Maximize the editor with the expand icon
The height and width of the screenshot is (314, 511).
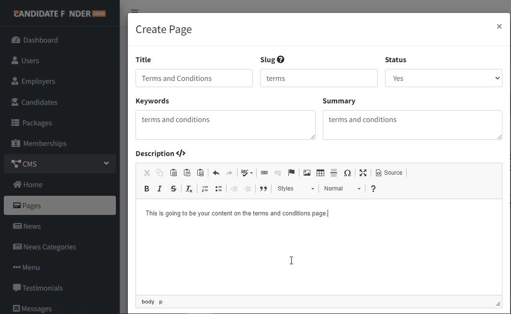363,173
